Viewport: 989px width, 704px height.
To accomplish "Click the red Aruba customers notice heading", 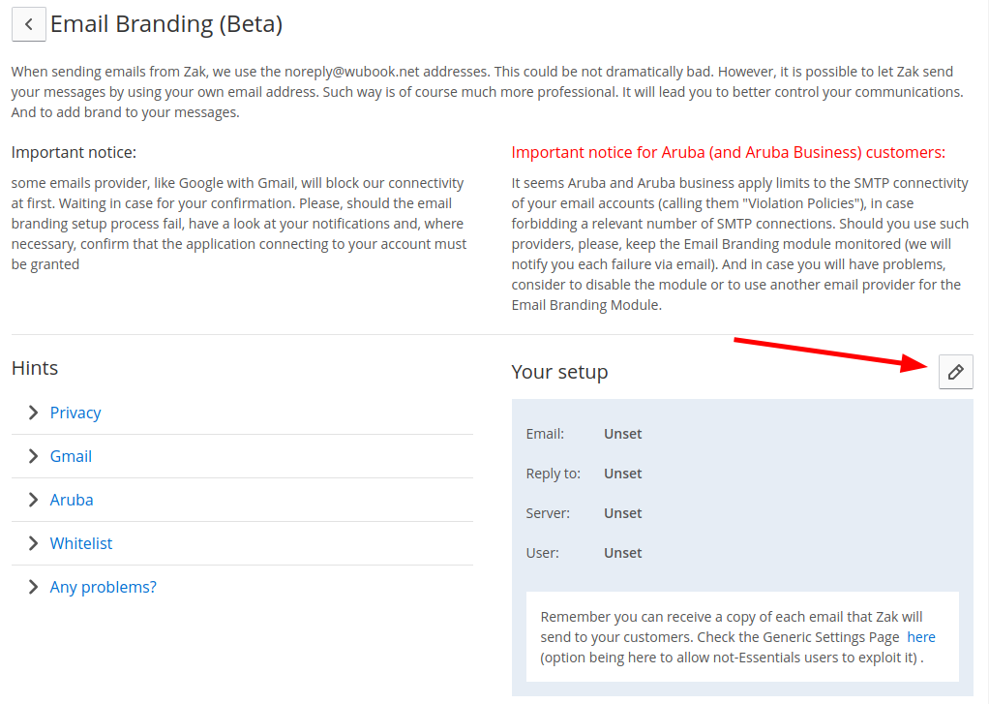I will coord(728,152).
